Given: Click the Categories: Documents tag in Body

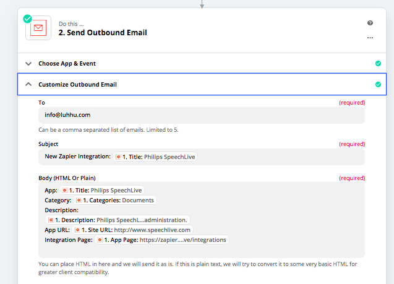Looking at the screenshot, I should pos(116,200).
